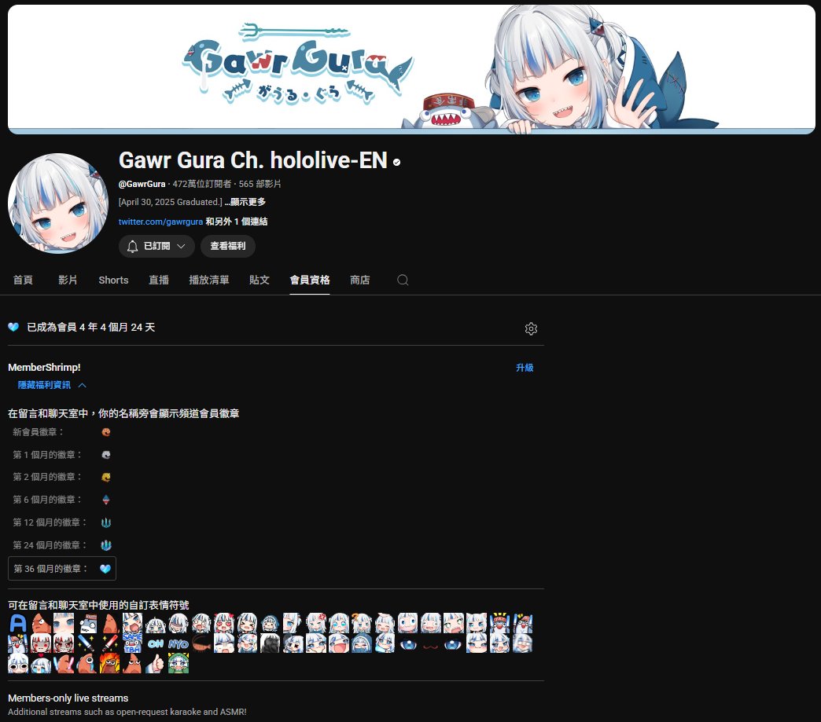Viewport: 821px width, 722px height.
Task: Click the blue lightsaber emote
Action: point(87,643)
